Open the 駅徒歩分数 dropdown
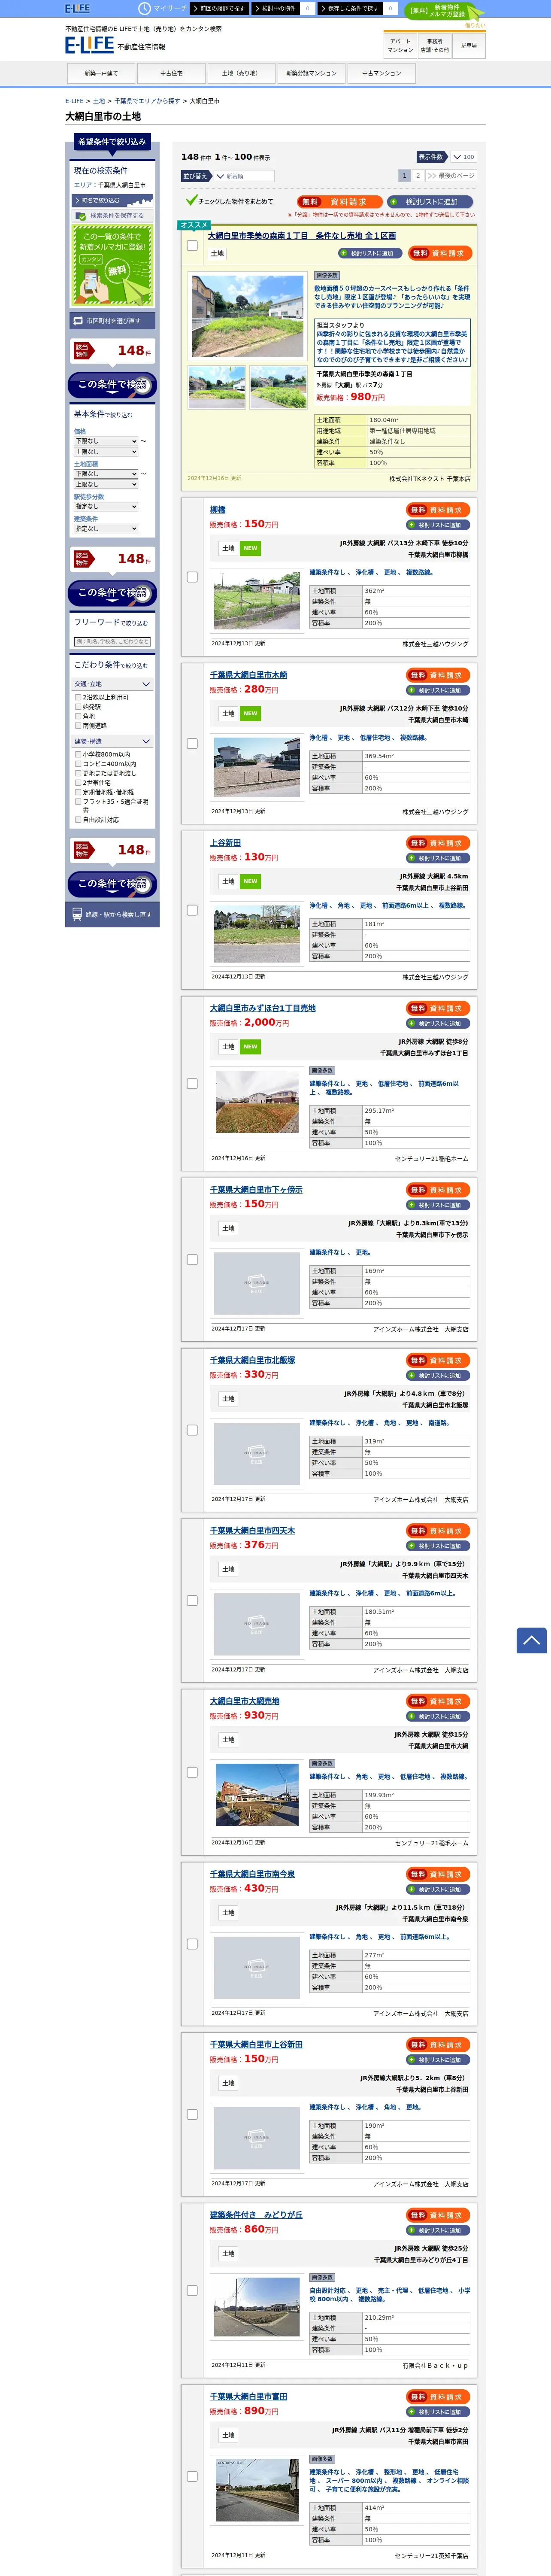 [x=106, y=507]
